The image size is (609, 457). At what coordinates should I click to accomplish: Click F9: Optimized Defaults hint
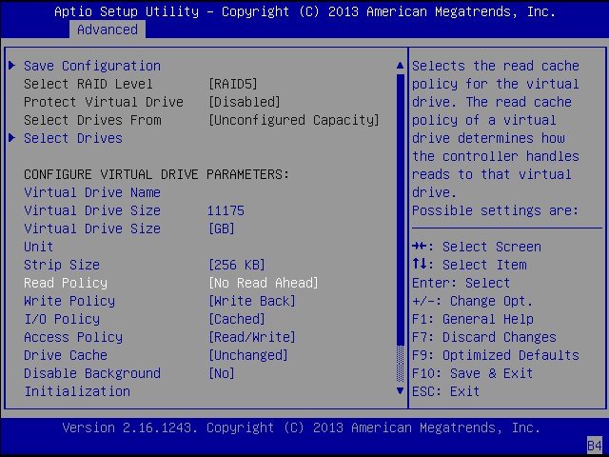pyautogui.click(x=496, y=355)
